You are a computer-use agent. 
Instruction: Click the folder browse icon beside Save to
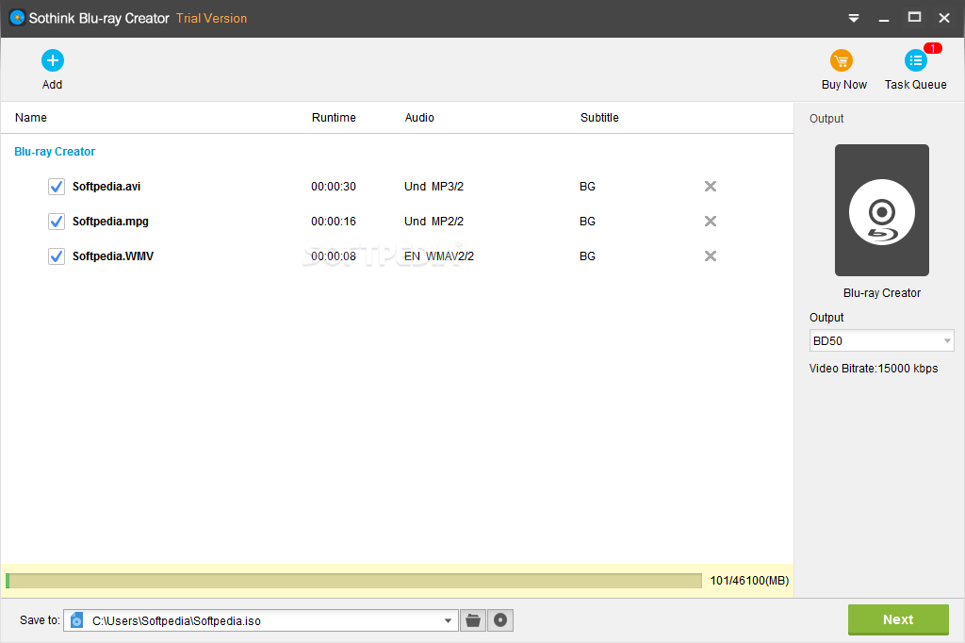pos(473,620)
